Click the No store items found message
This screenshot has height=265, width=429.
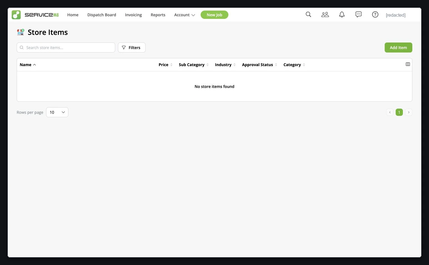[x=214, y=86]
